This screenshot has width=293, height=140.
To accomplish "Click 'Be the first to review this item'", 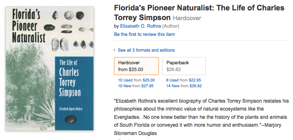I will (x=145, y=34).
